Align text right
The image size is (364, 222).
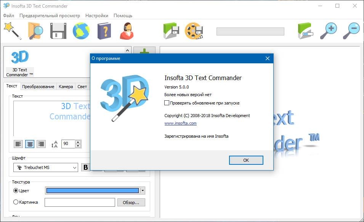click(x=41, y=144)
